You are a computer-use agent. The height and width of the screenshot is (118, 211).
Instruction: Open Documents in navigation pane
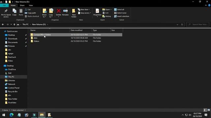click(x=13, y=42)
